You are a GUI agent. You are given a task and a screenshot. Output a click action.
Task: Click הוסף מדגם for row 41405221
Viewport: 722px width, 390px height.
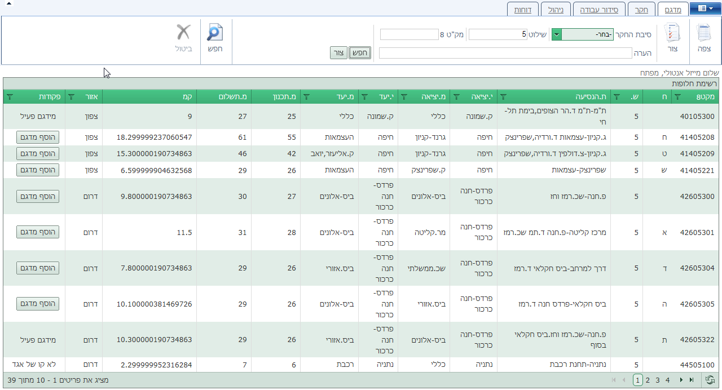click(x=38, y=170)
